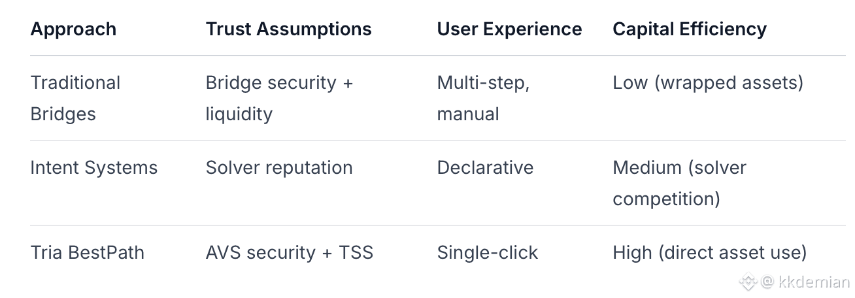
Task: Click the Trust Assumptions column header
Action: click(288, 29)
